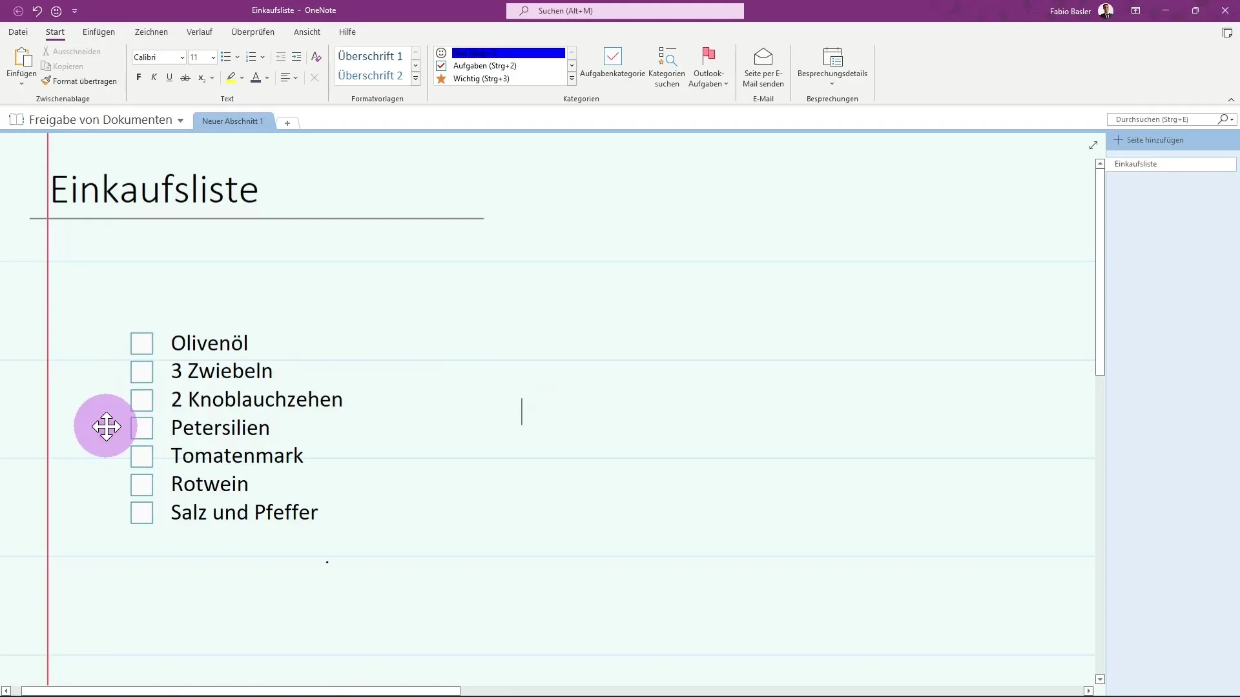Check the Petersilien checkbox
The image size is (1240, 697).
point(141,428)
